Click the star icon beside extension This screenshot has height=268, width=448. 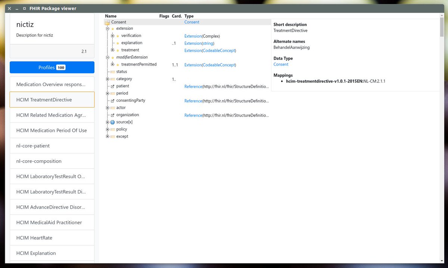pos(113,29)
